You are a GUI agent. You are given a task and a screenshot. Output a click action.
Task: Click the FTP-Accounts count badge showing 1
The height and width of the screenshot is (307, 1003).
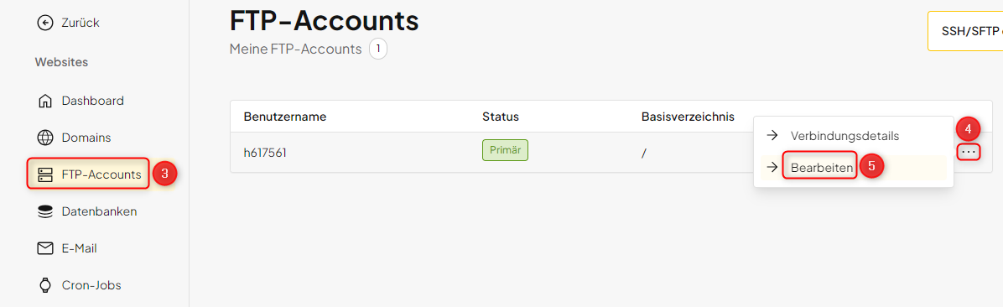(x=378, y=49)
